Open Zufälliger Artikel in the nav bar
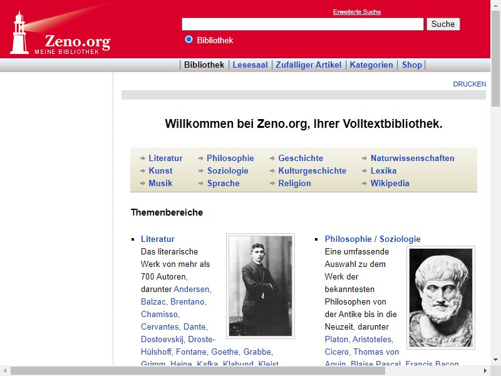501x376 pixels. [x=309, y=65]
